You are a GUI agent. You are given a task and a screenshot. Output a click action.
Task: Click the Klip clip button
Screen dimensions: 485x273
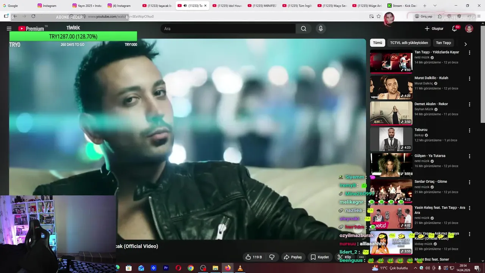tap(344, 257)
